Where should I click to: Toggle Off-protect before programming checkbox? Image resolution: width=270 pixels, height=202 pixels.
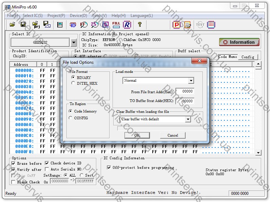[109, 167]
